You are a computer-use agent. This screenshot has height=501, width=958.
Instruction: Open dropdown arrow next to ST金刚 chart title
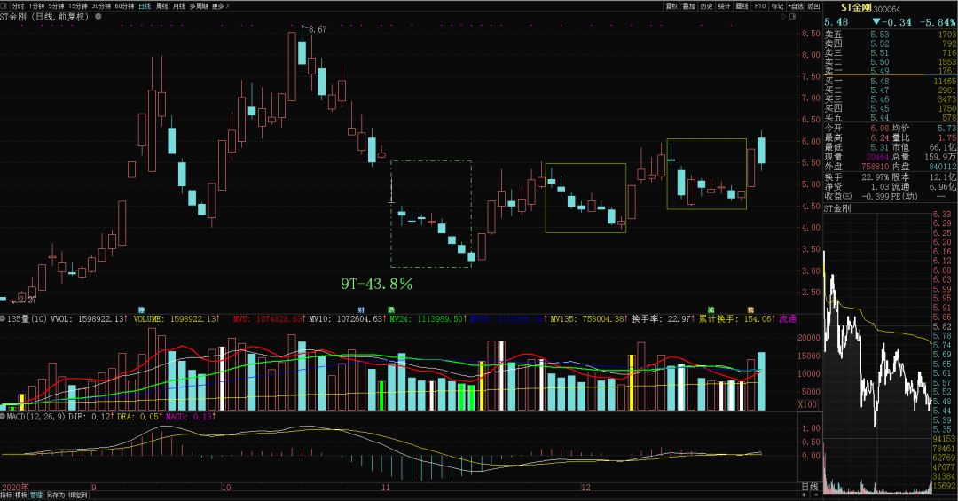click(98, 17)
